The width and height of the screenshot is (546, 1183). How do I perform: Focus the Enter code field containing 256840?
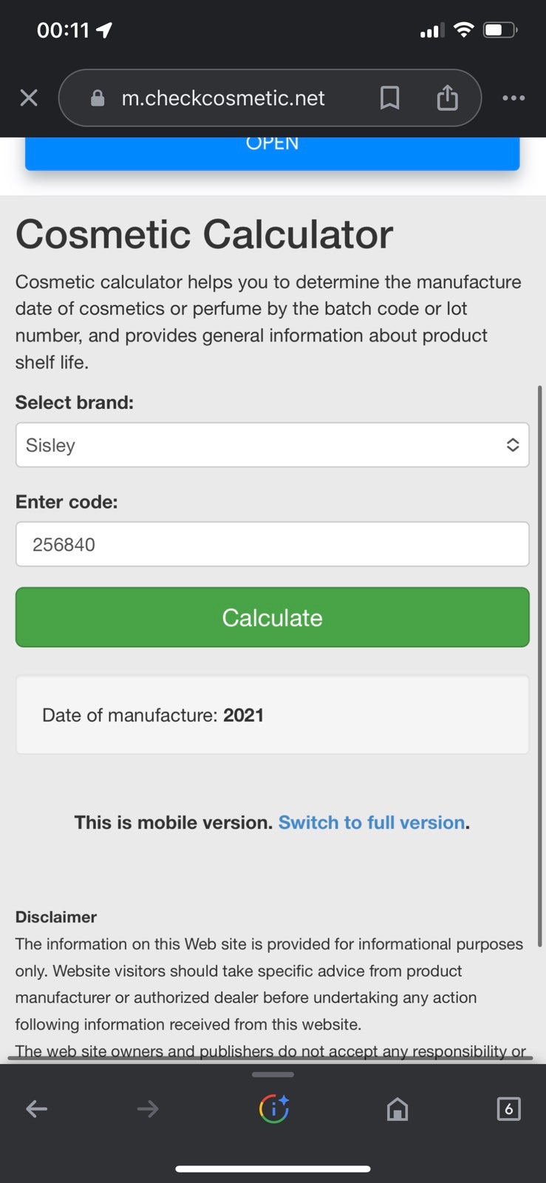(x=273, y=544)
